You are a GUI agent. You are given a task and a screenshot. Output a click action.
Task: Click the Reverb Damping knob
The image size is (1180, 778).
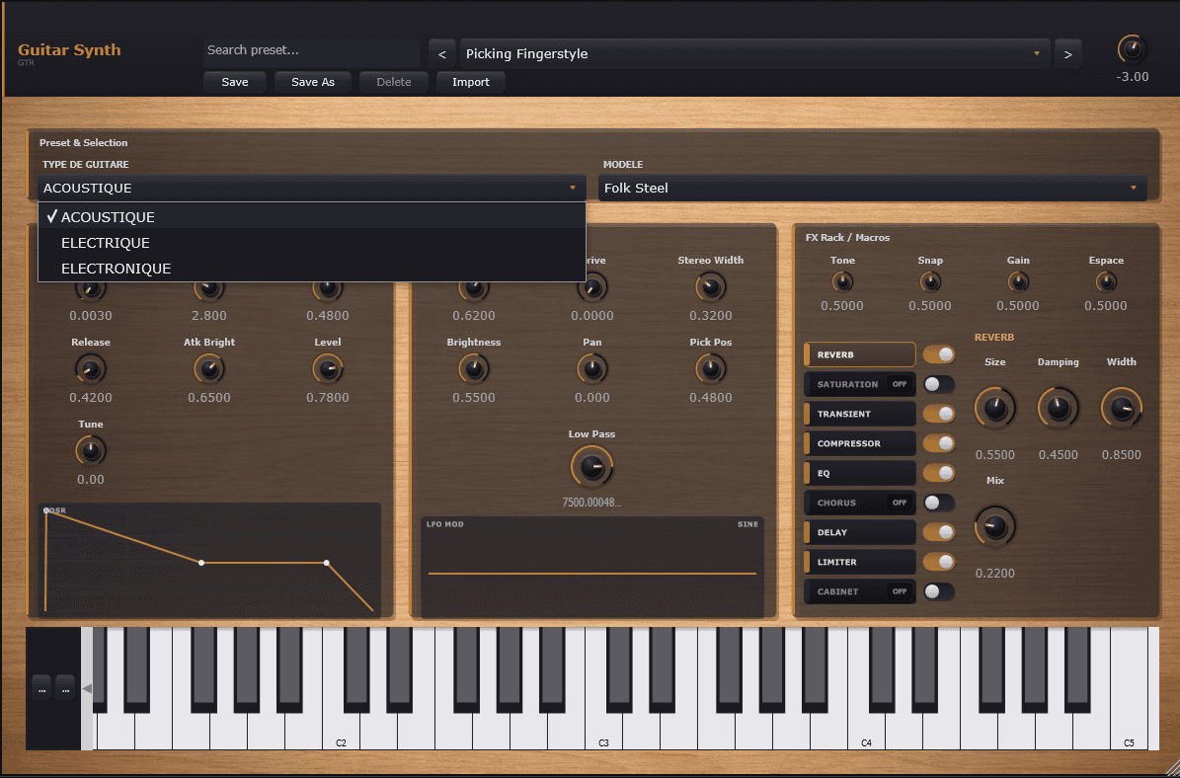coord(1059,408)
